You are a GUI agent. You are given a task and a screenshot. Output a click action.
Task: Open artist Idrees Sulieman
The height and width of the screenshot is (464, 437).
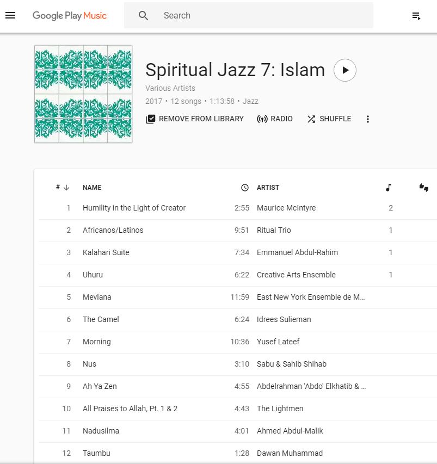click(284, 319)
